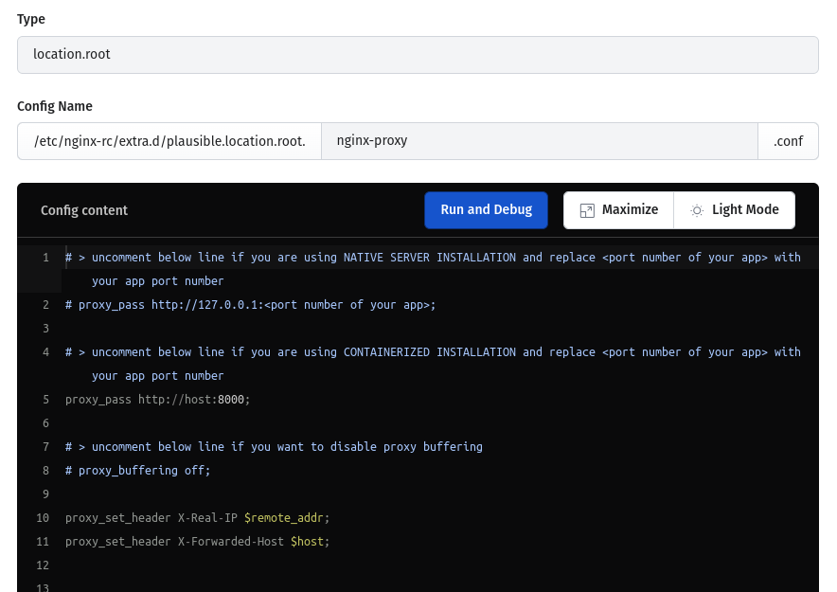The width and height of the screenshot is (837, 592).
Task: Click the NATIVE SERVER INSTALLATION comment line
Action: pyautogui.click(x=433, y=269)
